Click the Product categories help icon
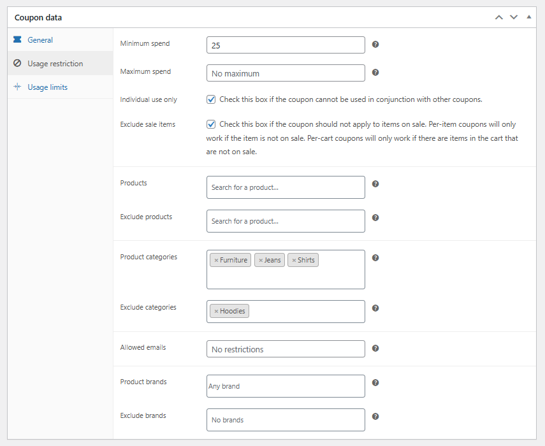545x446 pixels. [375, 257]
